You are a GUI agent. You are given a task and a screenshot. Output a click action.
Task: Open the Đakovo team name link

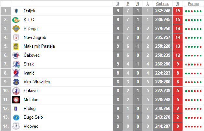[31, 91]
